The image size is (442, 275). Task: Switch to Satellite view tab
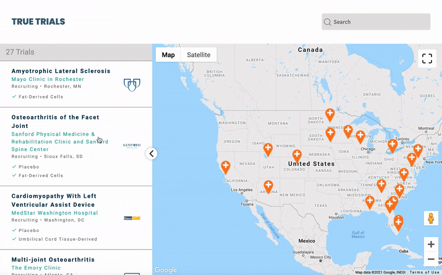(198, 55)
